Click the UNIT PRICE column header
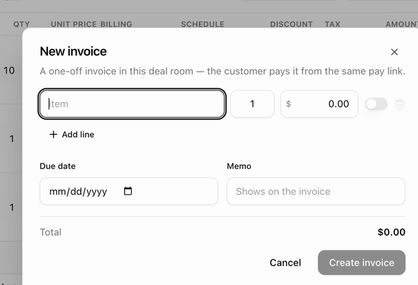Image resolution: width=418 pixels, height=285 pixels. pyautogui.click(x=74, y=24)
